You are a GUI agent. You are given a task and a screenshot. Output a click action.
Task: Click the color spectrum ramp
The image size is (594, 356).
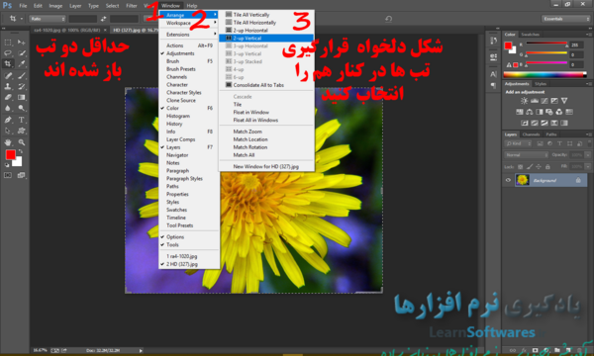(x=544, y=74)
